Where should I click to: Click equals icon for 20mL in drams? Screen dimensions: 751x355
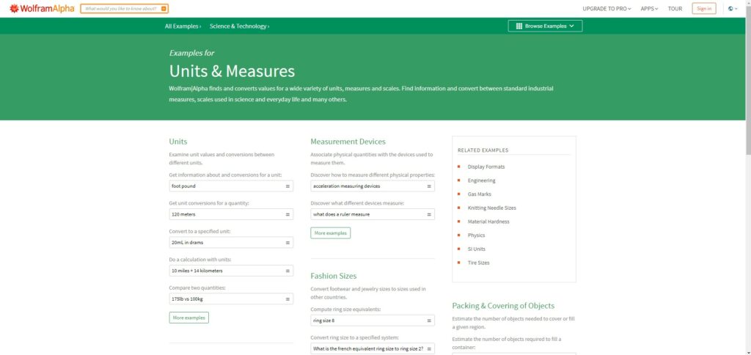point(287,243)
